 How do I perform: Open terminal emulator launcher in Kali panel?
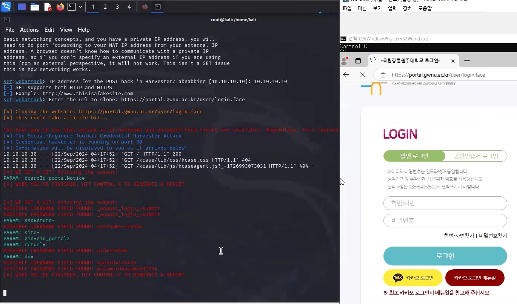pyautogui.click(x=72, y=7)
